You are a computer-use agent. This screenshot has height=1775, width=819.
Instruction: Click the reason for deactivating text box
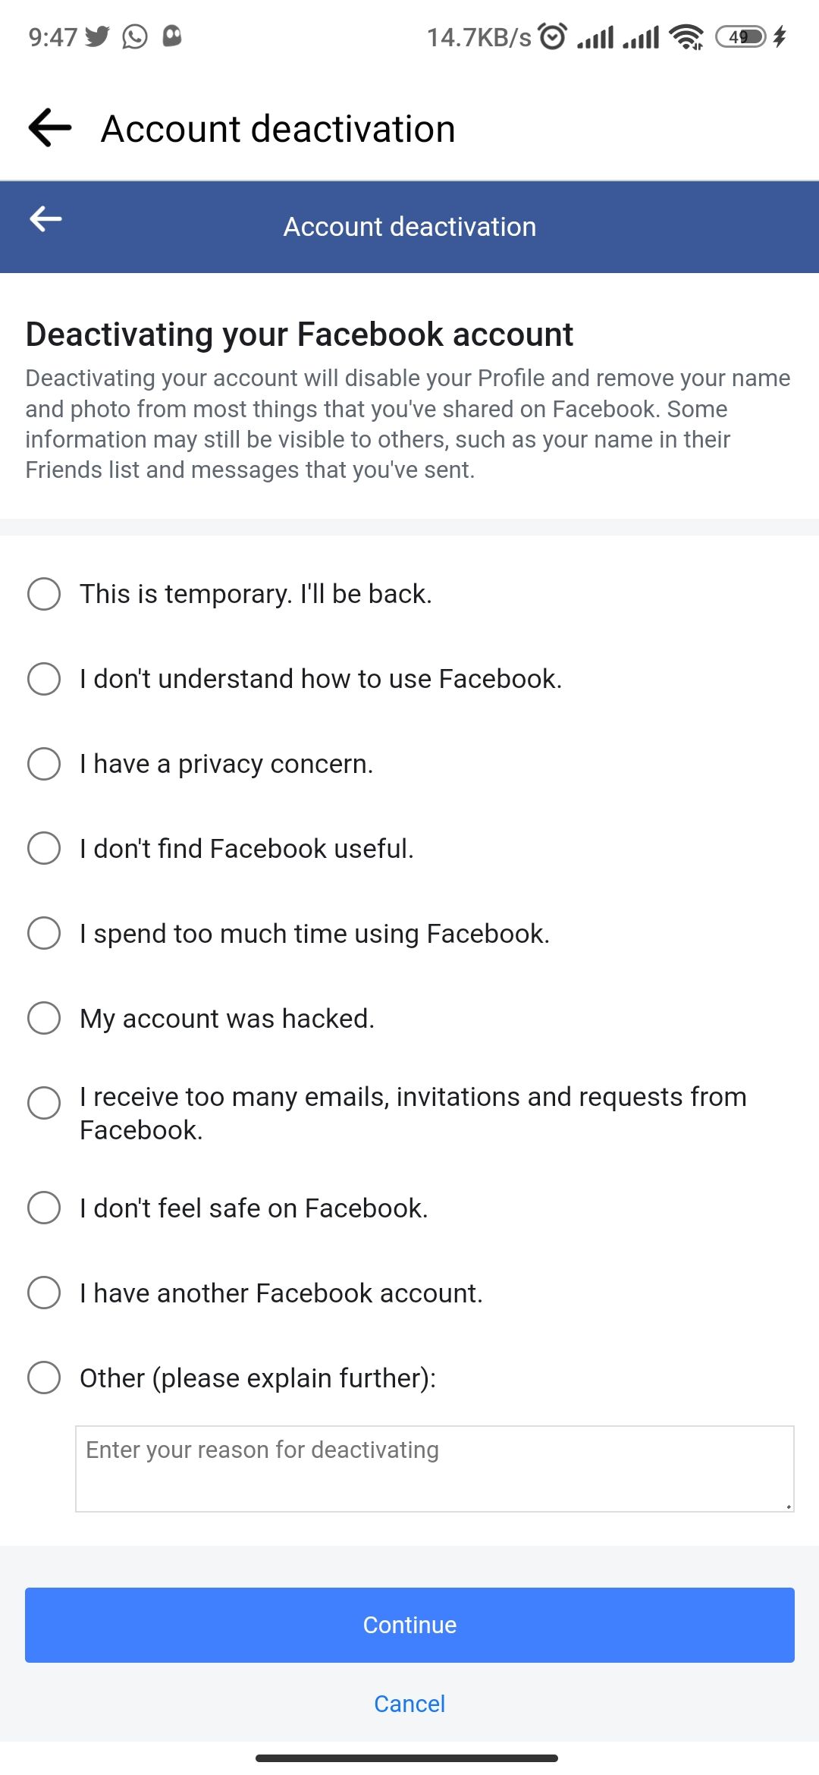432,1466
